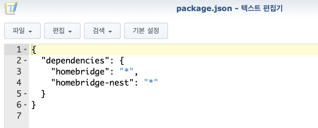Place cursor on empty line 7

pyautogui.click(x=174, y=116)
